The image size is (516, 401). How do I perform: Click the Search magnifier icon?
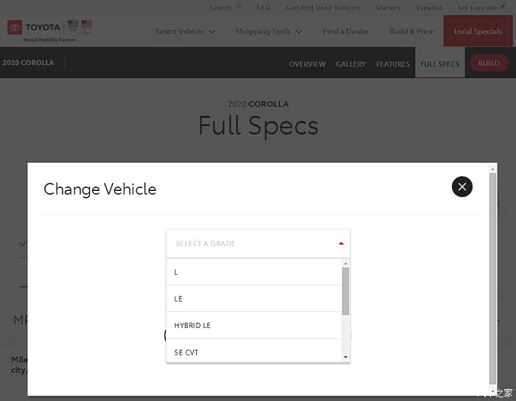tap(239, 6)
